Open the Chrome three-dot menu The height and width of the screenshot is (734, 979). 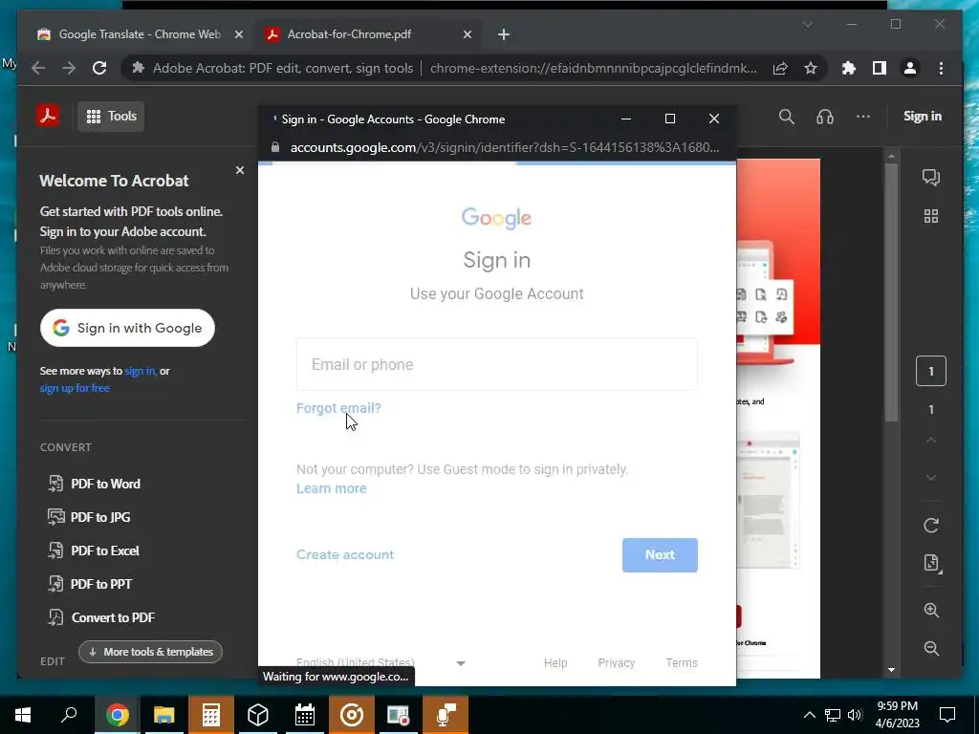coord(941,68)
